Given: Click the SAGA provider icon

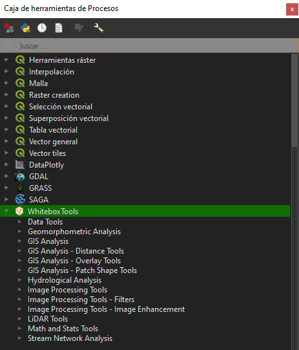Looking at the screenshot, I should point(20,199).
